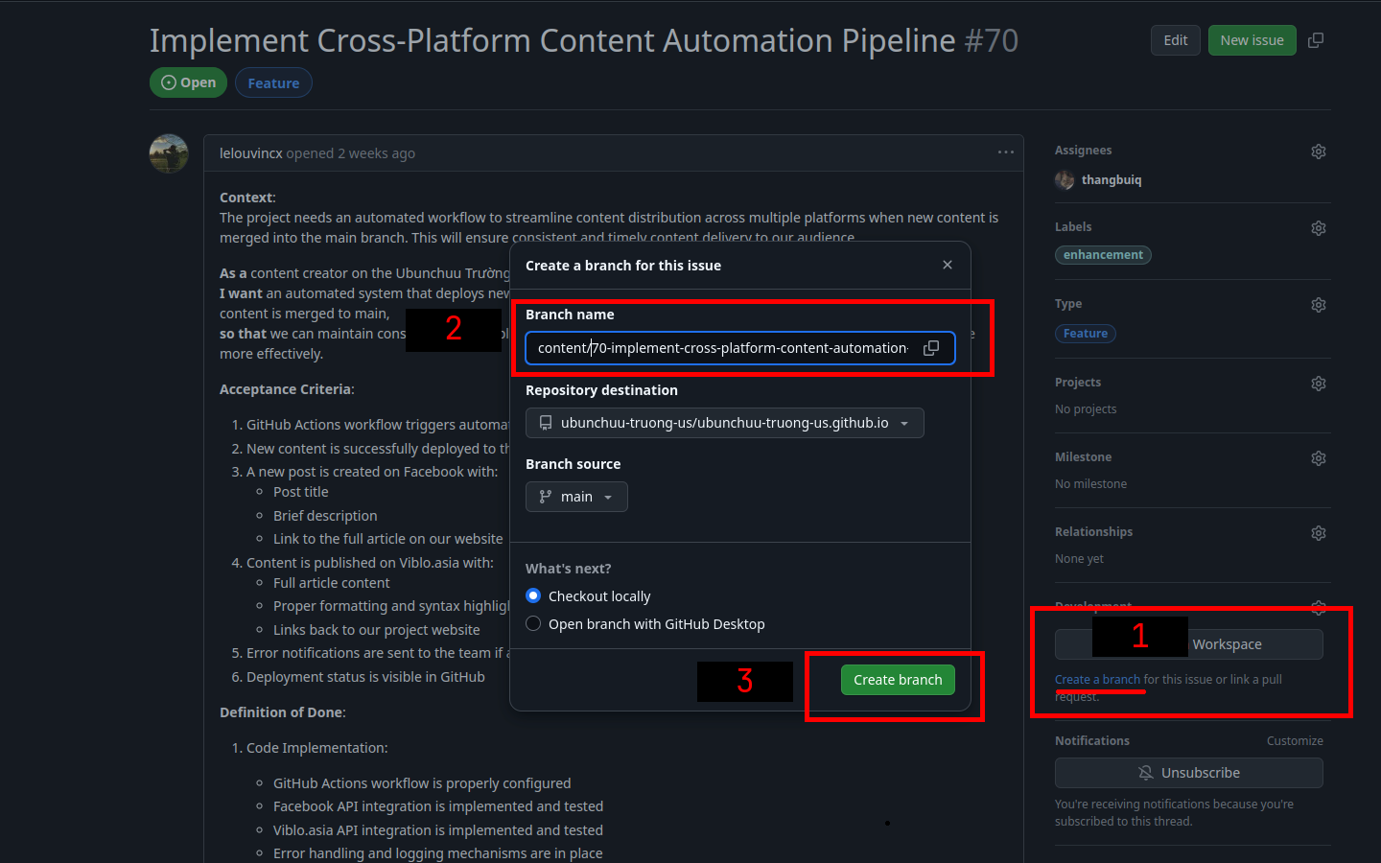This screenshot has width=1381, height=863.
Task: Click the New issue button
Action: tap(1252, 40)
